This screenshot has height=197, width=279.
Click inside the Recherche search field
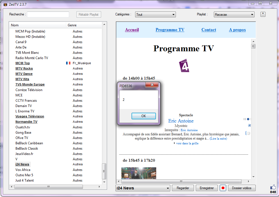pos(48,15)
